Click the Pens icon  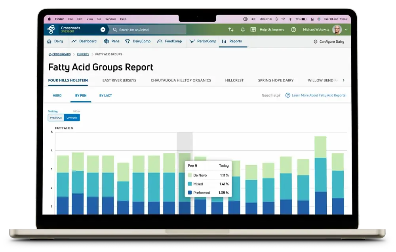pos(106,41)
